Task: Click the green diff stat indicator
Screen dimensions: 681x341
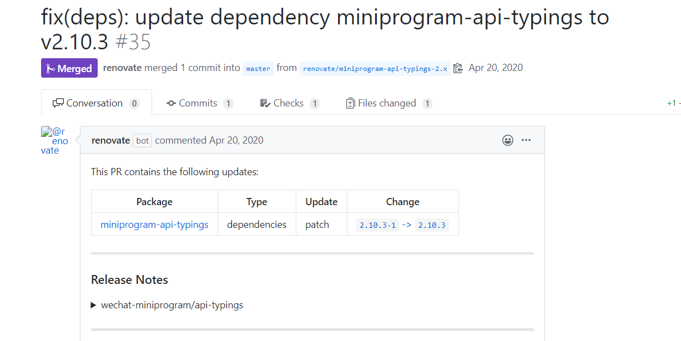Action: coord(672,103)
